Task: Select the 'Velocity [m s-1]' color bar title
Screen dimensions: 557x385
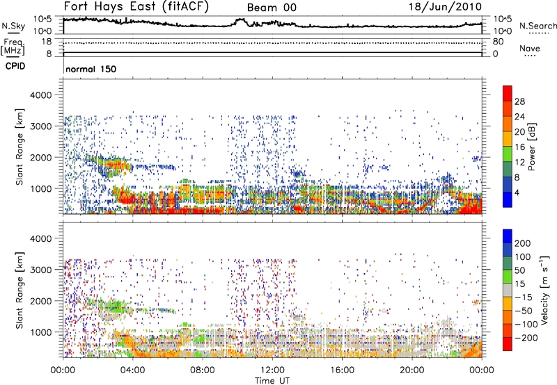Action: (544, 290)
